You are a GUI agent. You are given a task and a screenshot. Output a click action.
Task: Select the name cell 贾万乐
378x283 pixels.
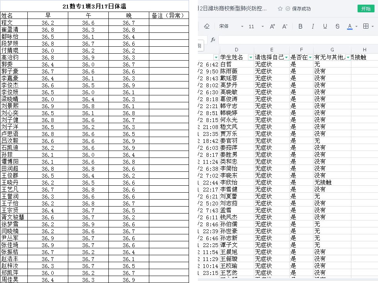(236, 134)
